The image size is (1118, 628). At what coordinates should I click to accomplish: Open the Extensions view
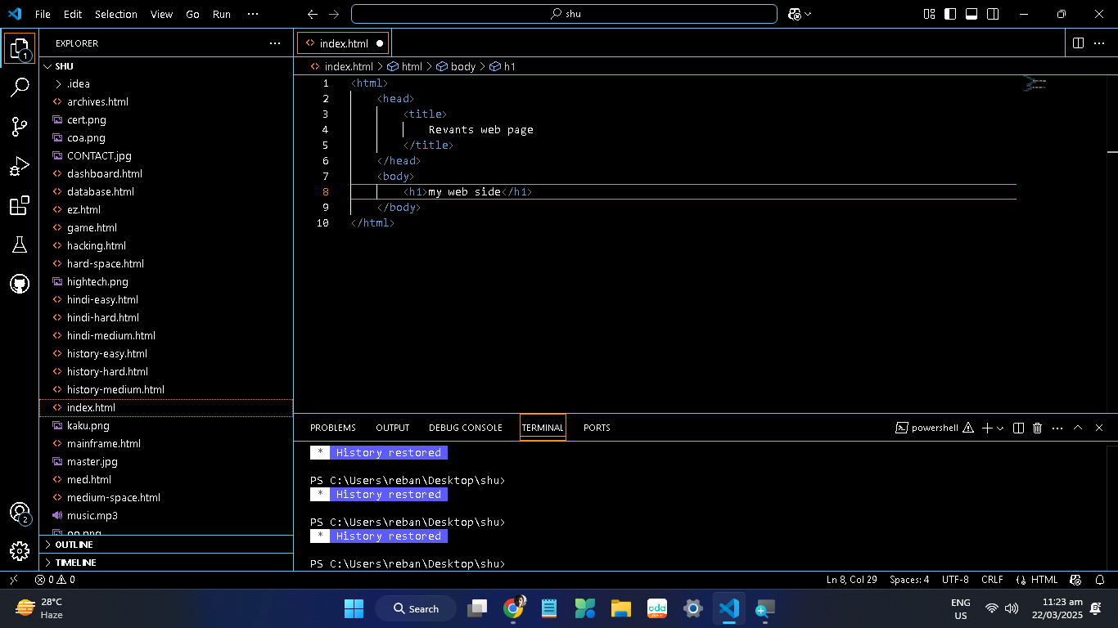(x=20, y=205)
